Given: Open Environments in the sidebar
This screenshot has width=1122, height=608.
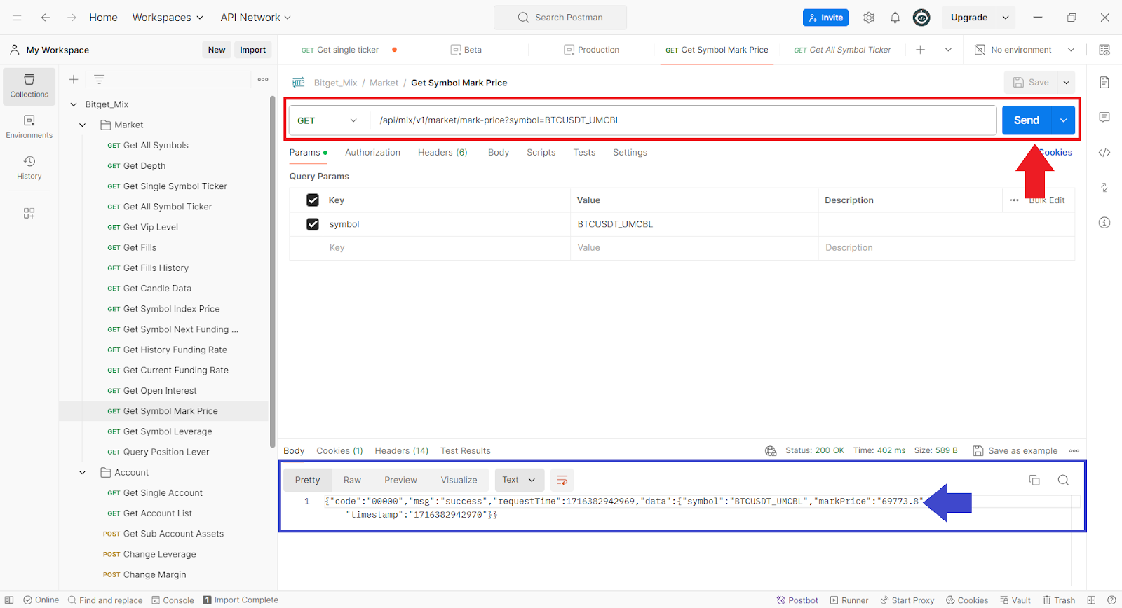Looking at the screenshot, I should pyautogui.click(x=29, y=127).
